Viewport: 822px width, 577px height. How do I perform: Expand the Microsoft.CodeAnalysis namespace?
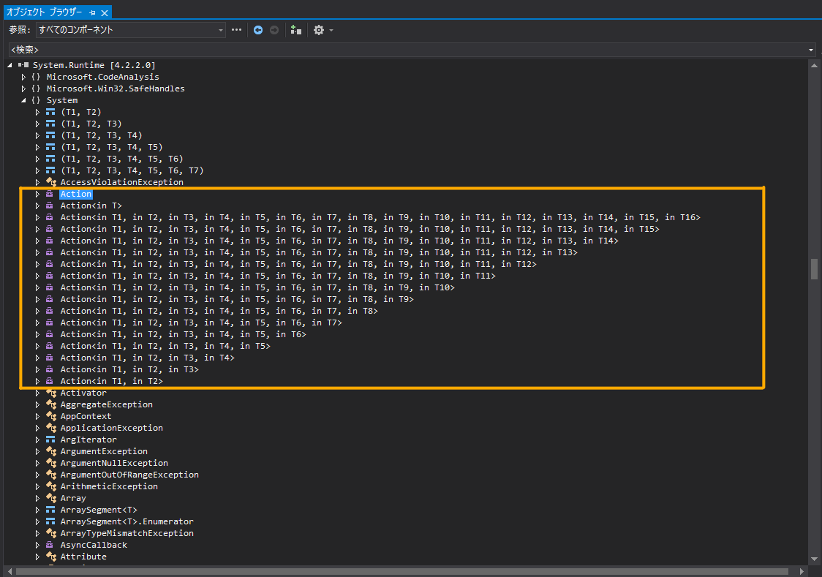pyautogui.click(x=23, y=77)
